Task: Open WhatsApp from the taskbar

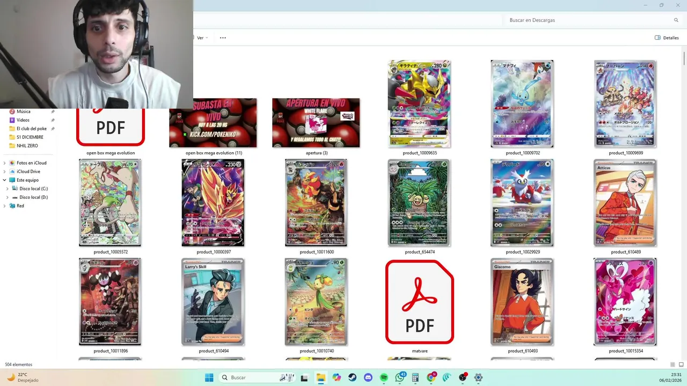Action: pos(400,377)
